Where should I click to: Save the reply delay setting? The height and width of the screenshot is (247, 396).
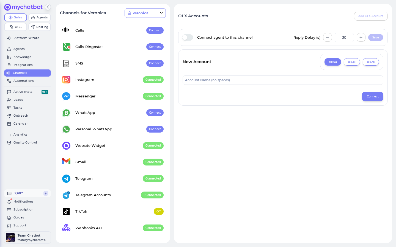(x=376, y=38)
